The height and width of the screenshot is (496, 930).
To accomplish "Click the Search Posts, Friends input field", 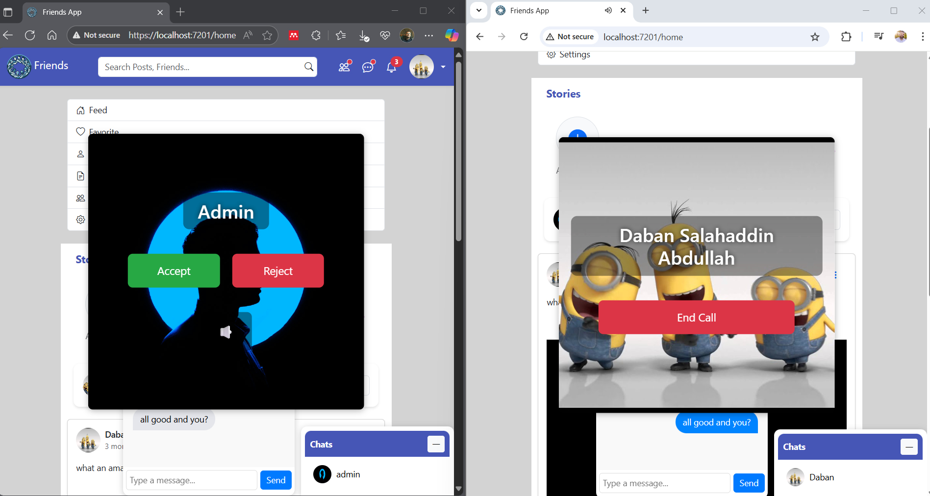I will click(201, 67).
